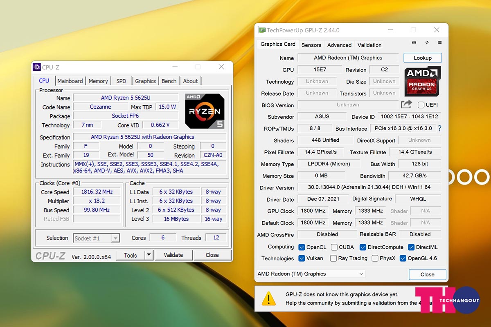Click the Revision value CZN-A0 in CPU-Z
Viewport: 491px width, 327px height.
tap(213, 155)
